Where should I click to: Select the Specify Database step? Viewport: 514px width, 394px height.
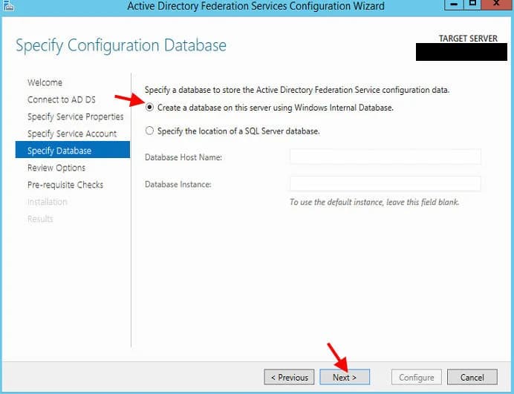point(73,150)
